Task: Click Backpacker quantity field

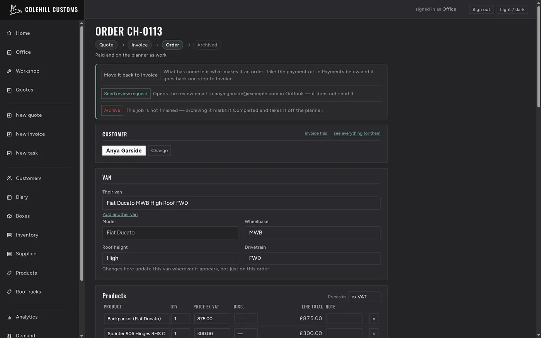Action: coord(180,319)
